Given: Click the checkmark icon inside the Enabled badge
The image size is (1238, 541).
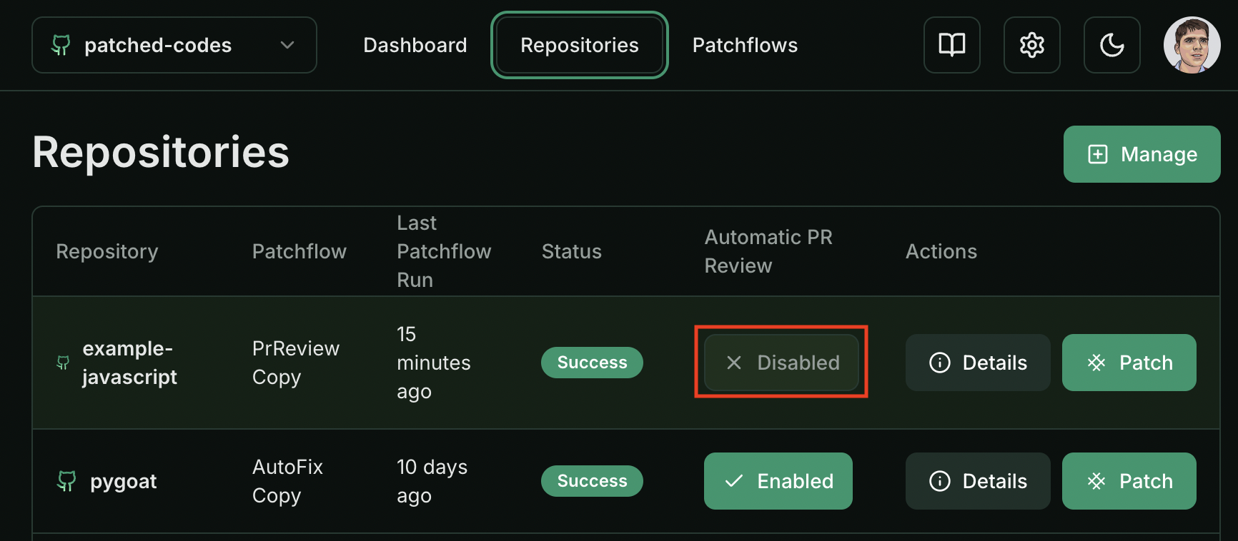Looking at the screenshot, I should tap(733, 481).
